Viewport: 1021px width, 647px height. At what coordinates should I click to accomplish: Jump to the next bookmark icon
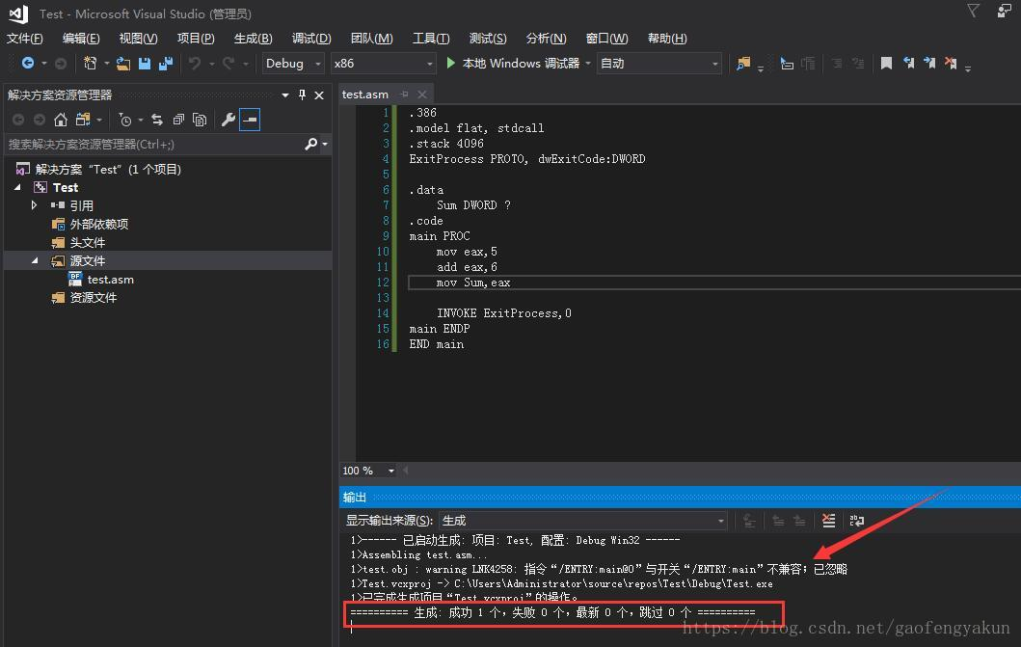pyautogui.click(x=929, y=63)
